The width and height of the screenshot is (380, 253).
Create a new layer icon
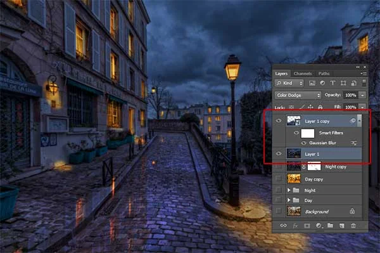(342, 226)
